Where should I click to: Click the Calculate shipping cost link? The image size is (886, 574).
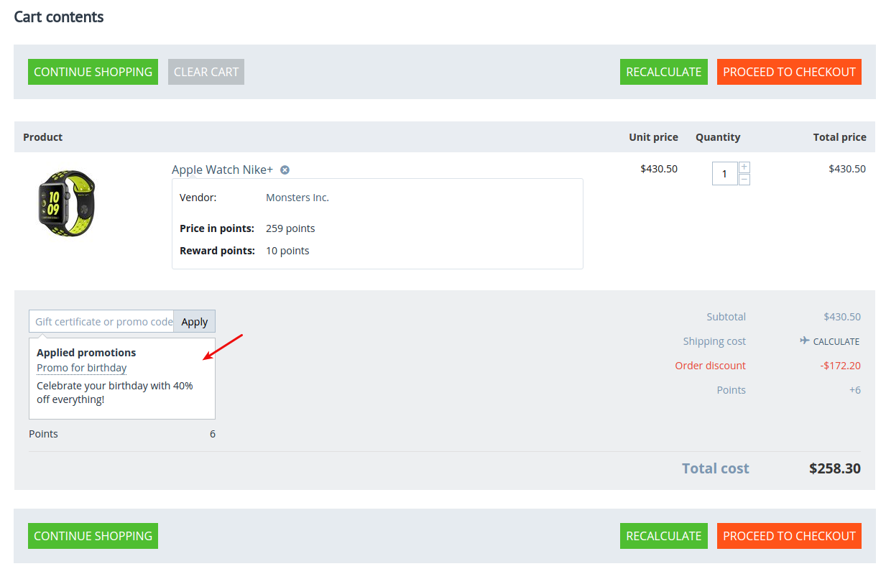836,342
